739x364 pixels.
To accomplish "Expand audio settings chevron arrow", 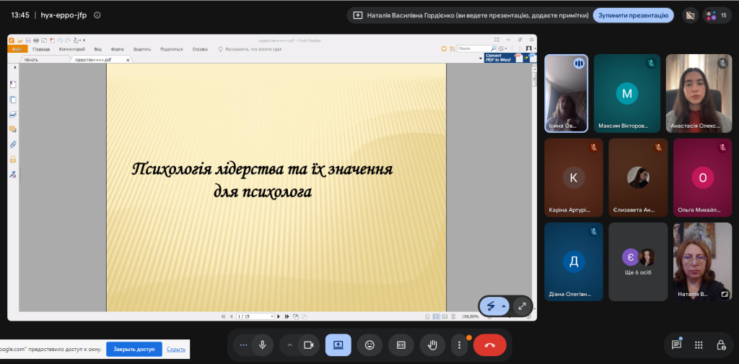I will [290, 345].
